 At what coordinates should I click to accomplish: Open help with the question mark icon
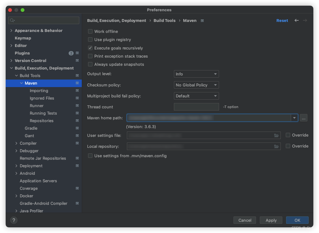pyautogui.click(x=13, y=220)
